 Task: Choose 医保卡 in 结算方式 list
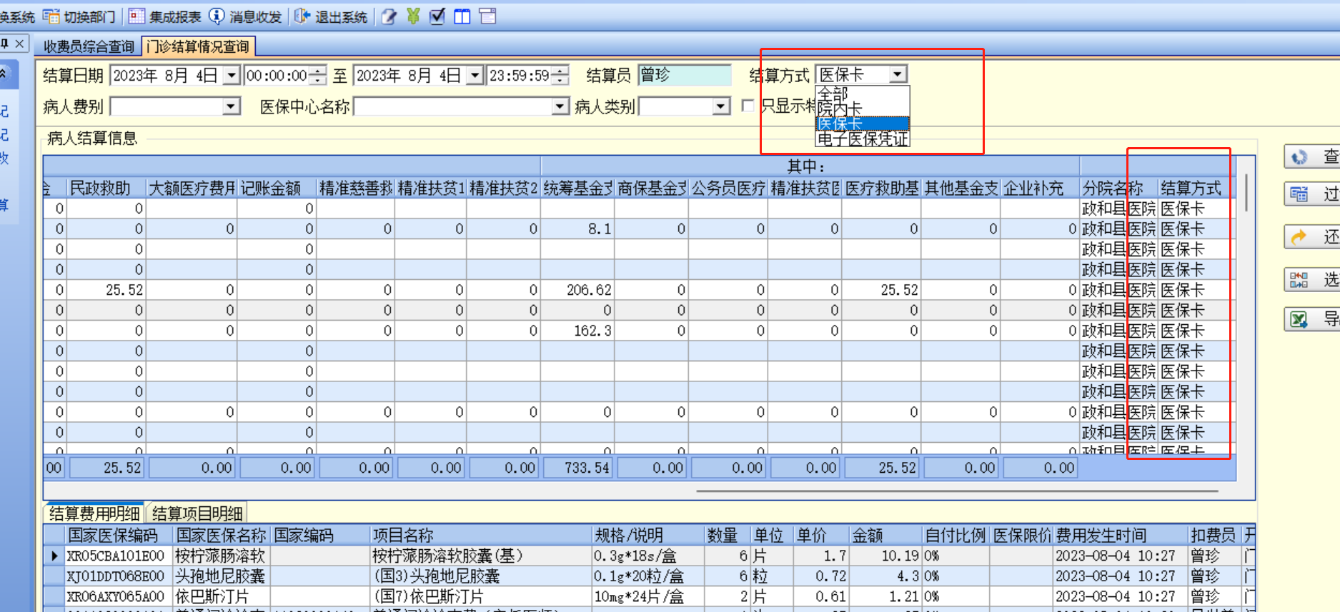863,124
